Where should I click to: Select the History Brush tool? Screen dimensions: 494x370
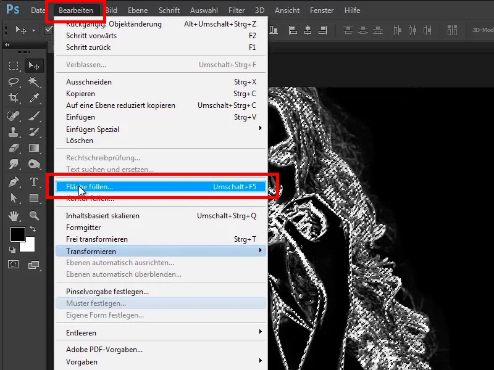tap(34, 132)
